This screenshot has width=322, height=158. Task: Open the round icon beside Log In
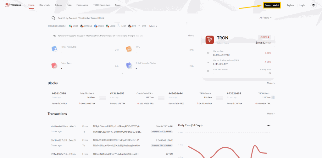pos(314,5)
